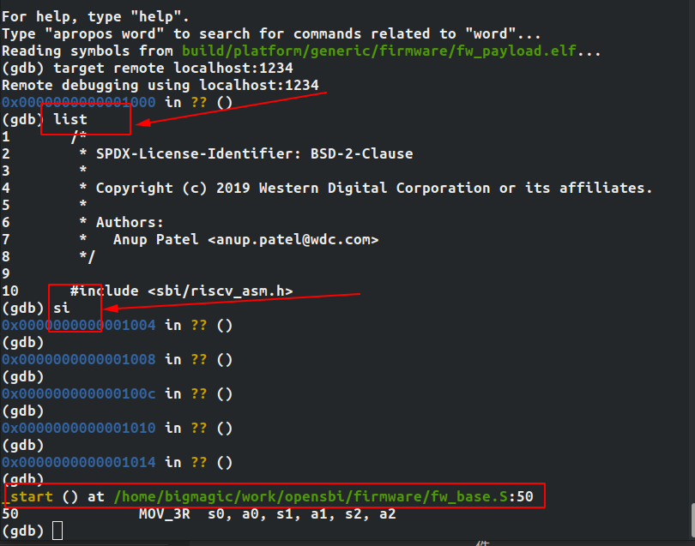This screenshot has width=695, height=546.
Task: Select address 0x0000000000001014
Action: point(78,463)
